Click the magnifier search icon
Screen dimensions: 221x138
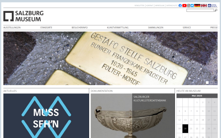pyautogui.click(x=216, y=10)
